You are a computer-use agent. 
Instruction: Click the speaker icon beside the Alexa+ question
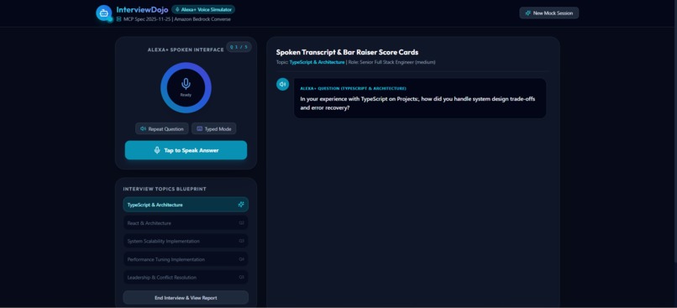[282, 84]
